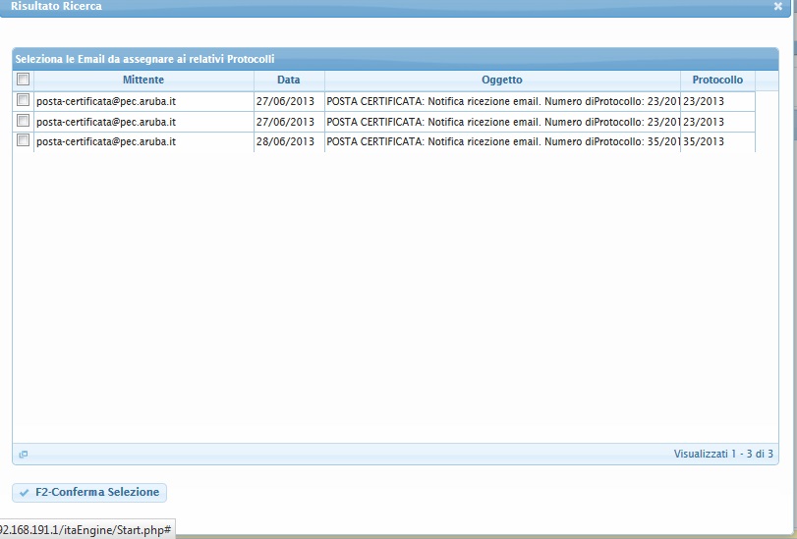Toggle the select-all checkbox in the header
797x539 pixels.
coord(23,80)
